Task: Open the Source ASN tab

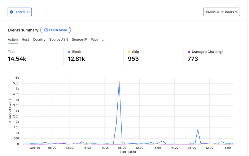Action: click(x=58, y=40)
